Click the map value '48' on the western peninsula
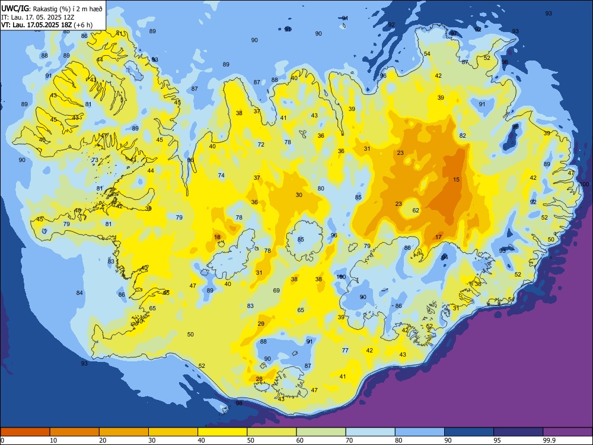This screenshot has height=445, width=593. pyautogui.click(x=78, y=211)
